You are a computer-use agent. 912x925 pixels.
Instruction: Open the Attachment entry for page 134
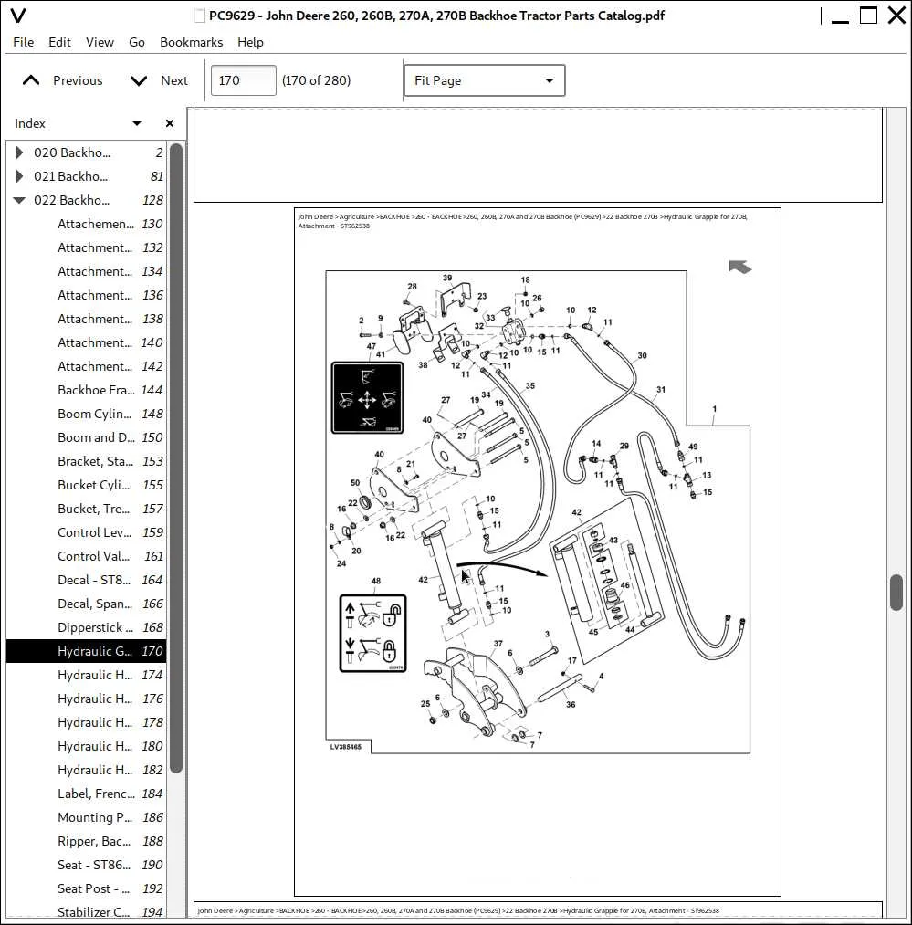[x=87, y=271]
